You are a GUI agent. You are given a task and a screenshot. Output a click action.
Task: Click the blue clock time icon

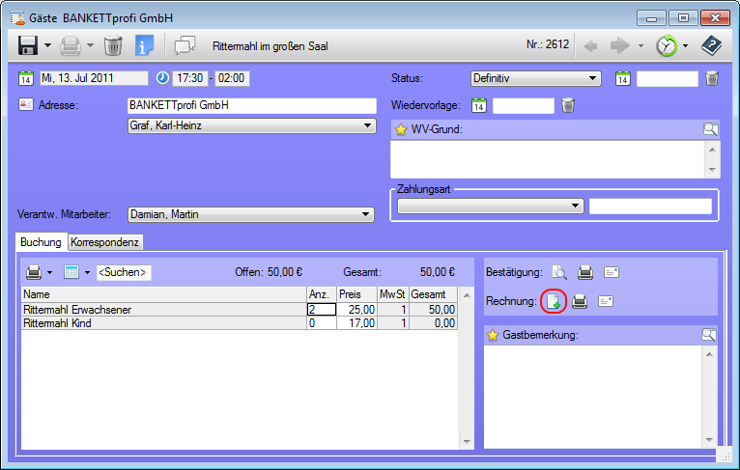click(163, 78)
